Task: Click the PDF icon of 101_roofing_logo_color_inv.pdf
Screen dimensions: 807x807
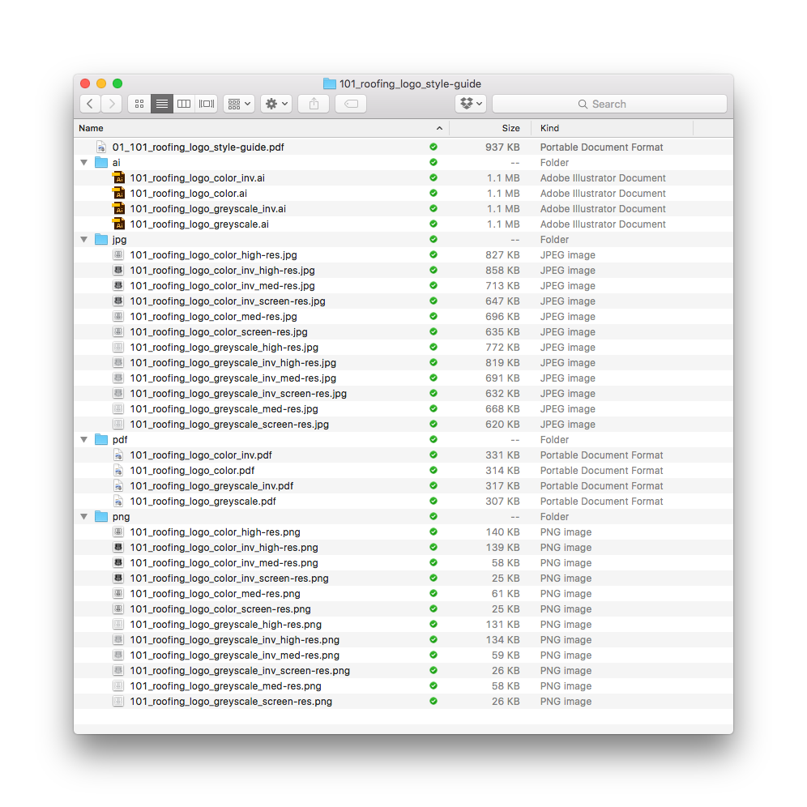Action: click(x=118, y=455)
